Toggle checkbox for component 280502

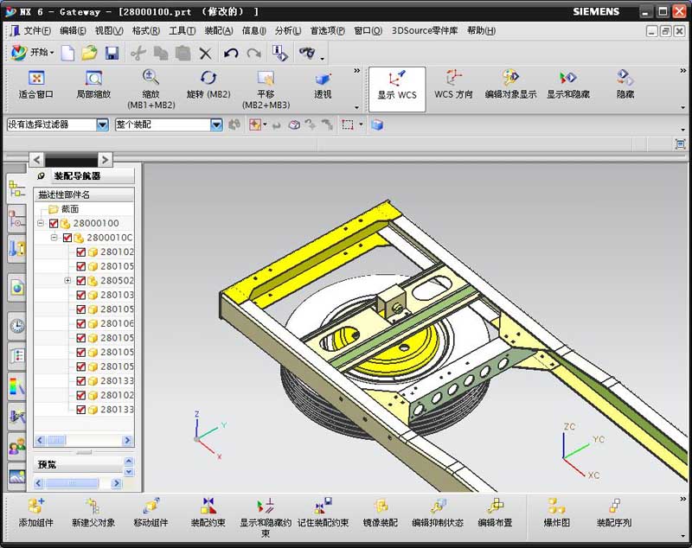pos(80,281)
